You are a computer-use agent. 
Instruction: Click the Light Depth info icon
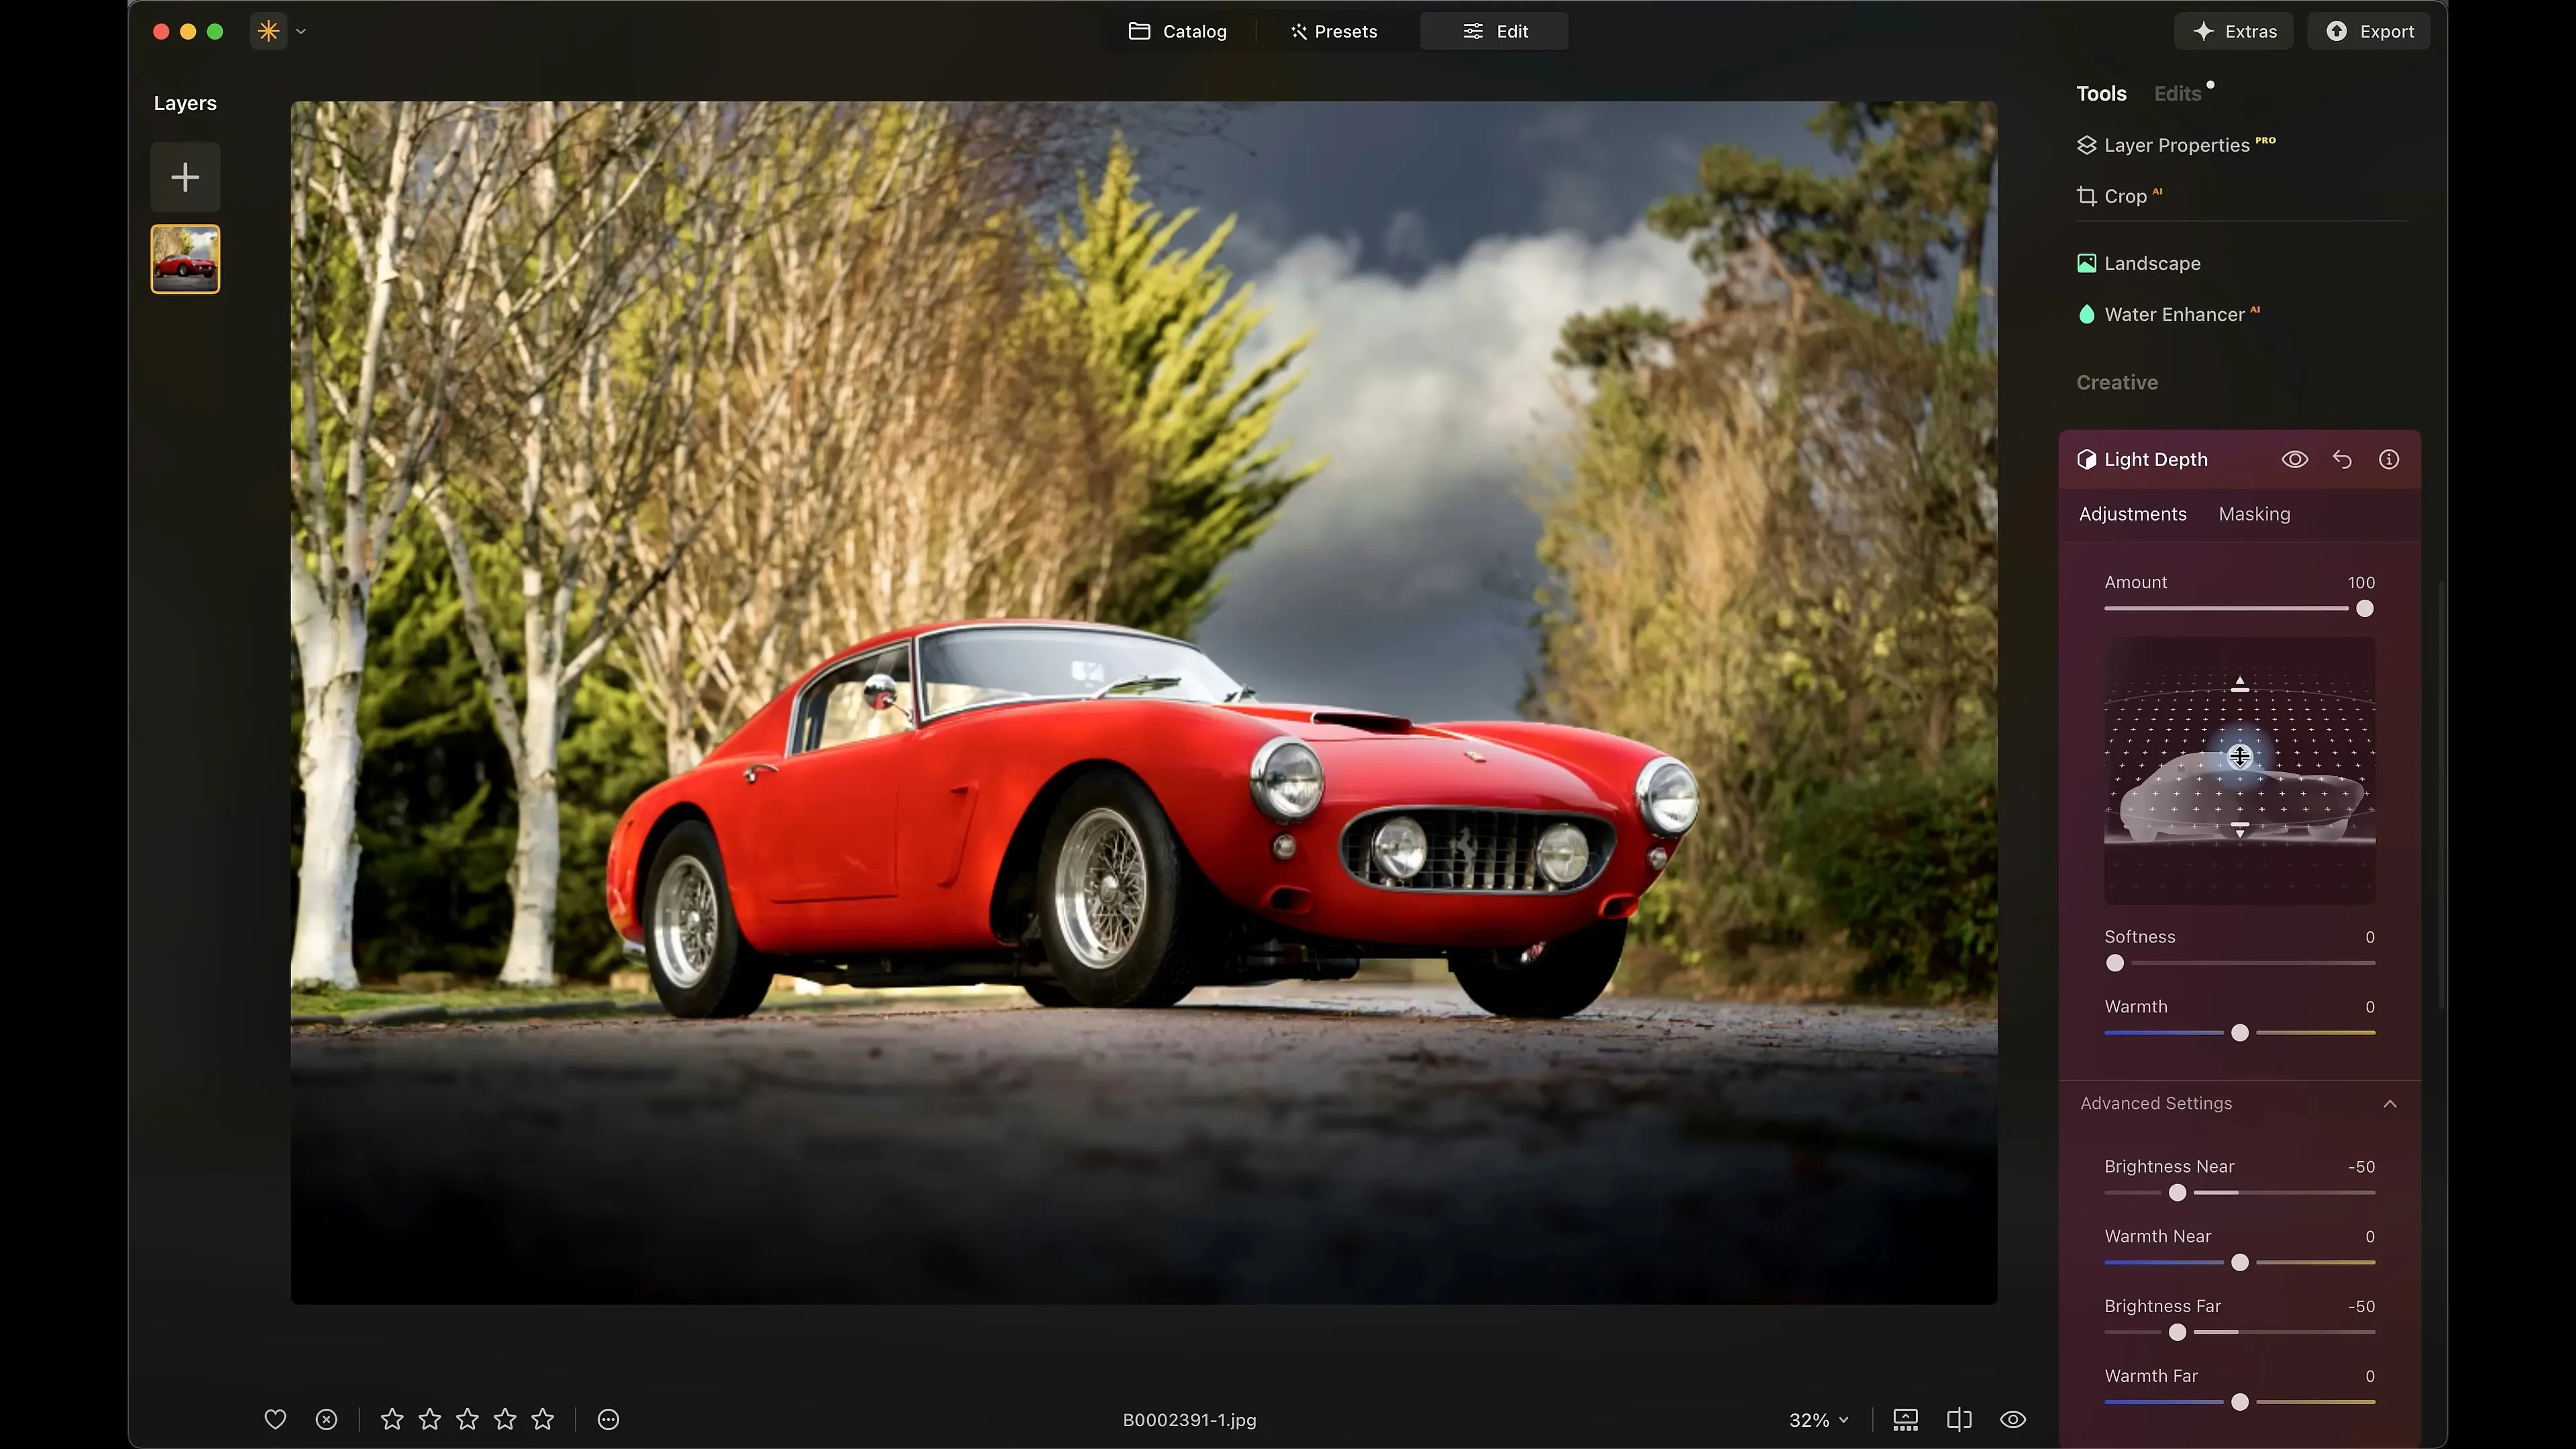2389,460
